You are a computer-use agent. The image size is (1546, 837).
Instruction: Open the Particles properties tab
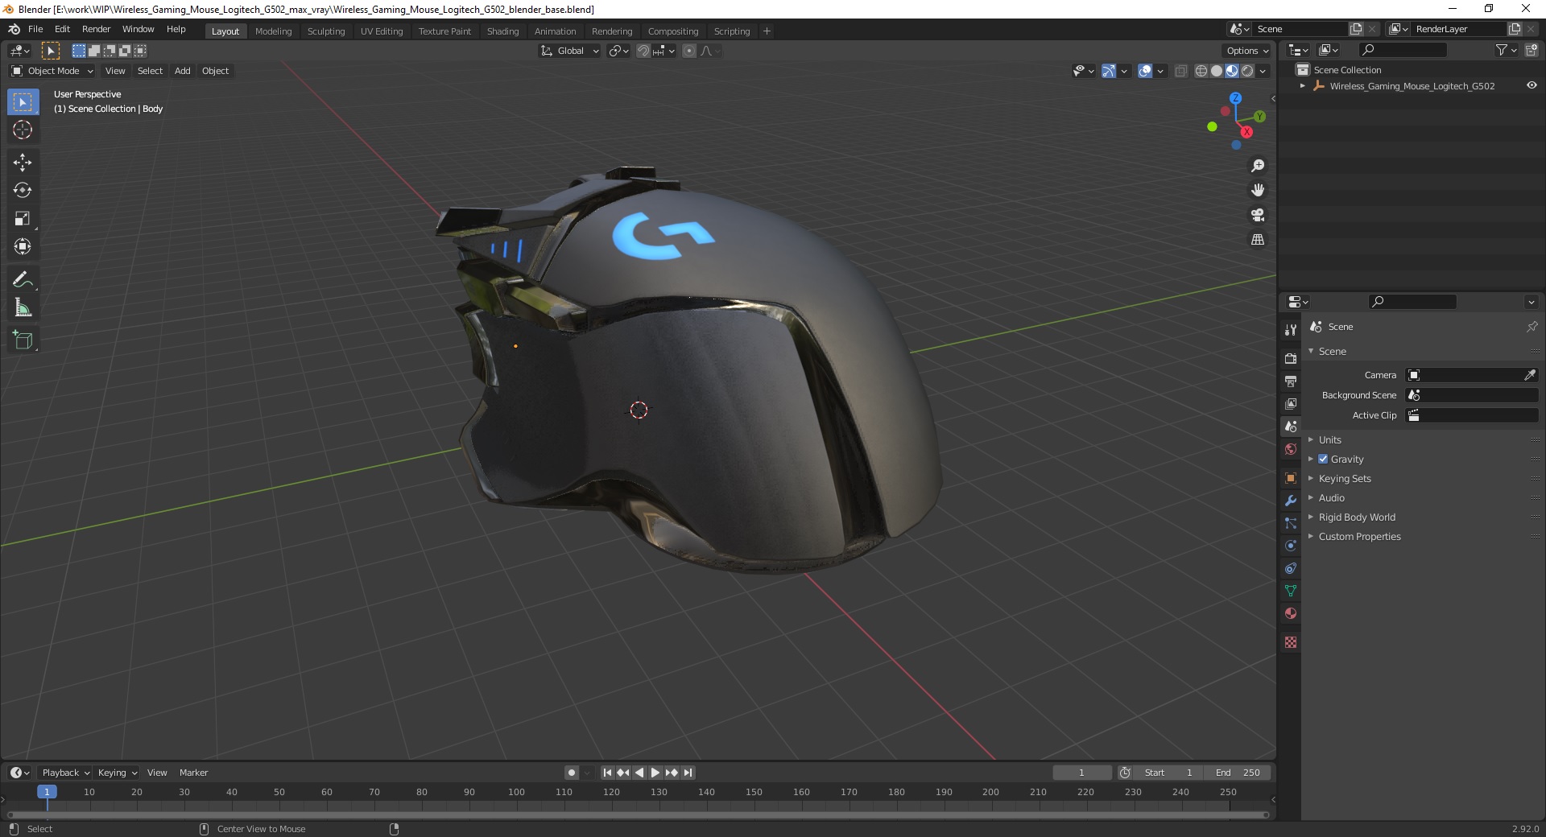coord(1291,523)
